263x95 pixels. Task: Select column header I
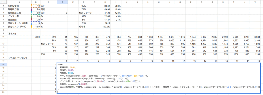click(x=116, y=2)
